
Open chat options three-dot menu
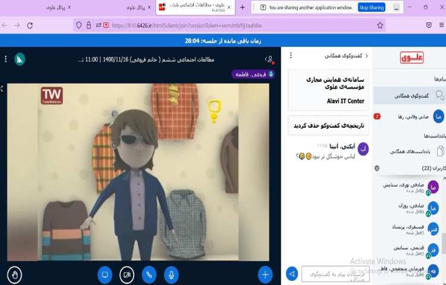tap(291, 55)
